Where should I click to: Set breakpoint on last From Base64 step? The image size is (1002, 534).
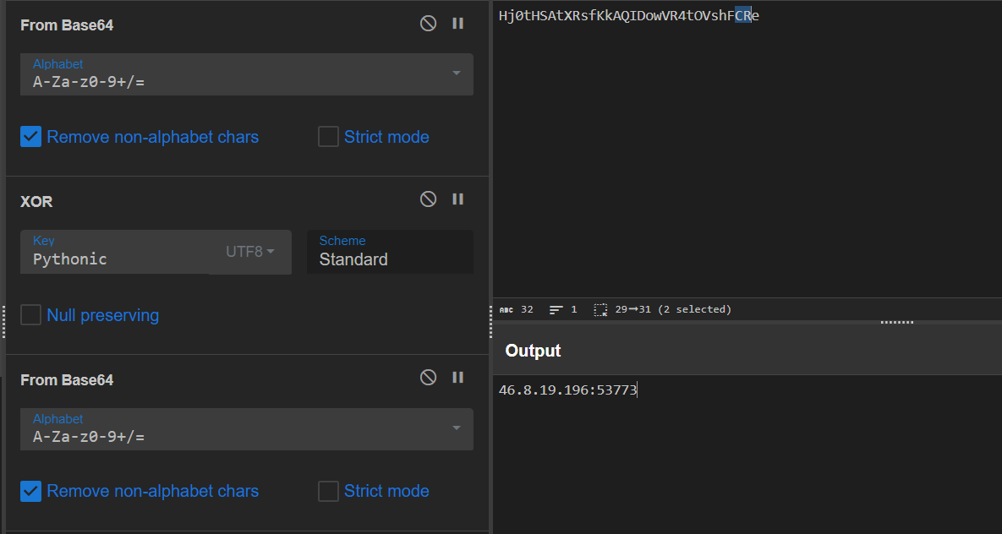(x=458, y=378)
